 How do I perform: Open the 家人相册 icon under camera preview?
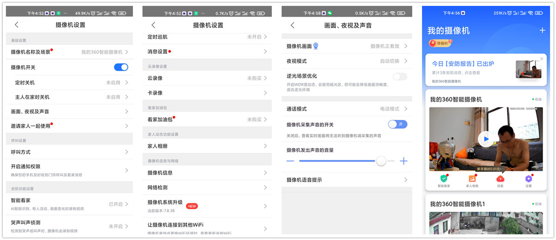point(472,178)
